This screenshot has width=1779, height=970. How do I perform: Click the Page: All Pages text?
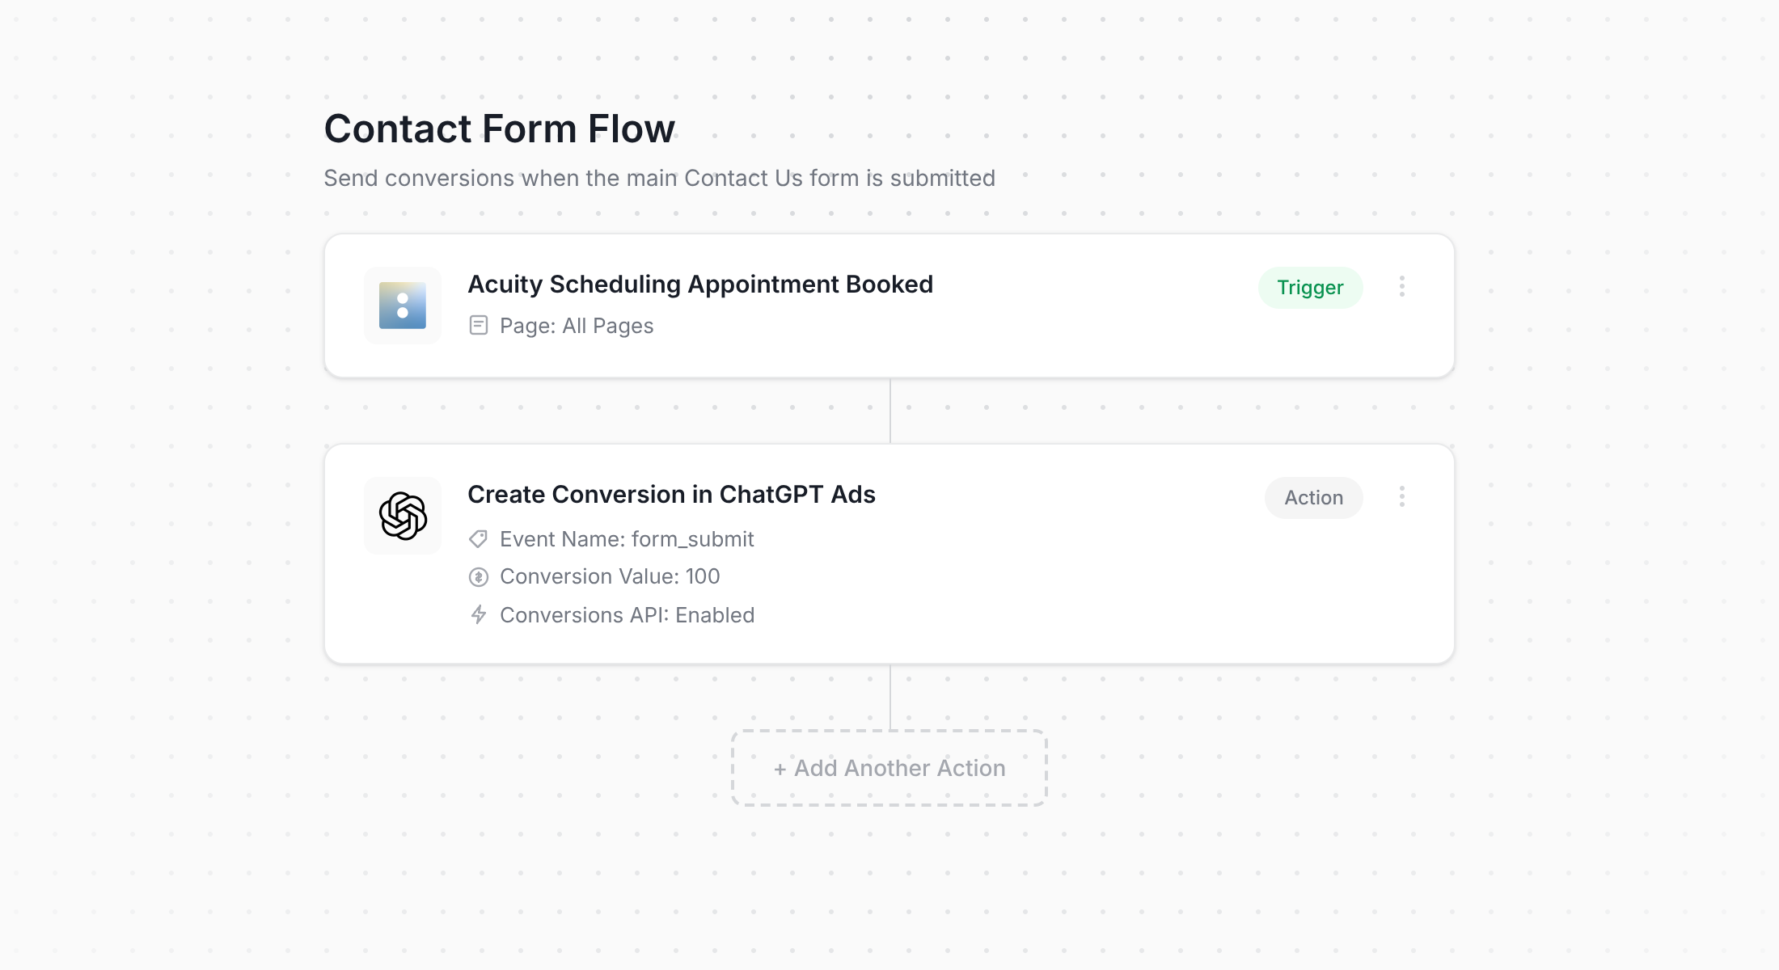tap(577, 326)
